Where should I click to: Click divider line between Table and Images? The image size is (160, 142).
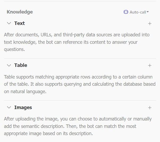[x=80, y=100]
